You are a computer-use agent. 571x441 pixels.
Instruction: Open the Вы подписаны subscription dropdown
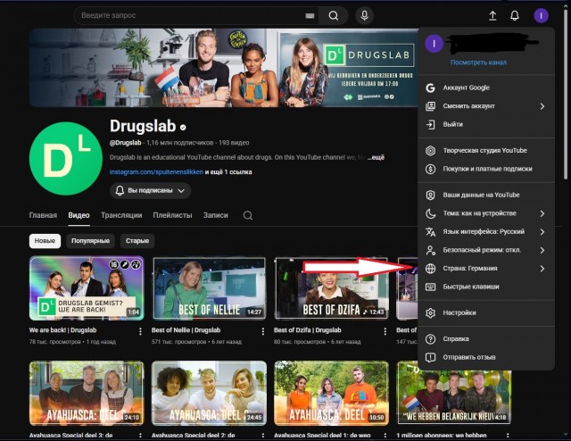coord(150,191)
